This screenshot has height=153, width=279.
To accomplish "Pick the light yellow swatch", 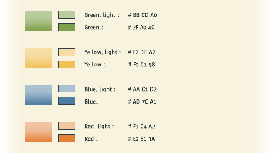I will 67,52.
